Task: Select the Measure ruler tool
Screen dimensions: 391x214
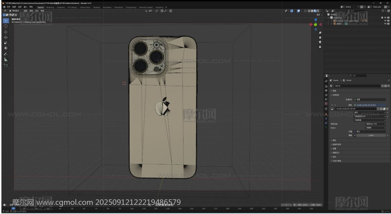Action: coord(6,60)
